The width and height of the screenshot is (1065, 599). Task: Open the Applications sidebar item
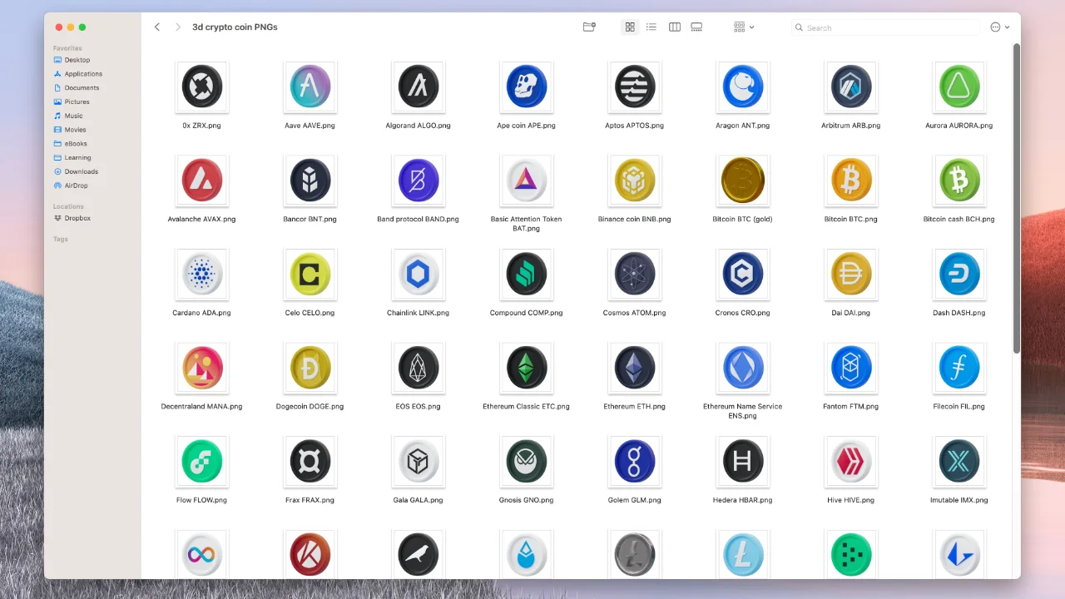point(82,73)
